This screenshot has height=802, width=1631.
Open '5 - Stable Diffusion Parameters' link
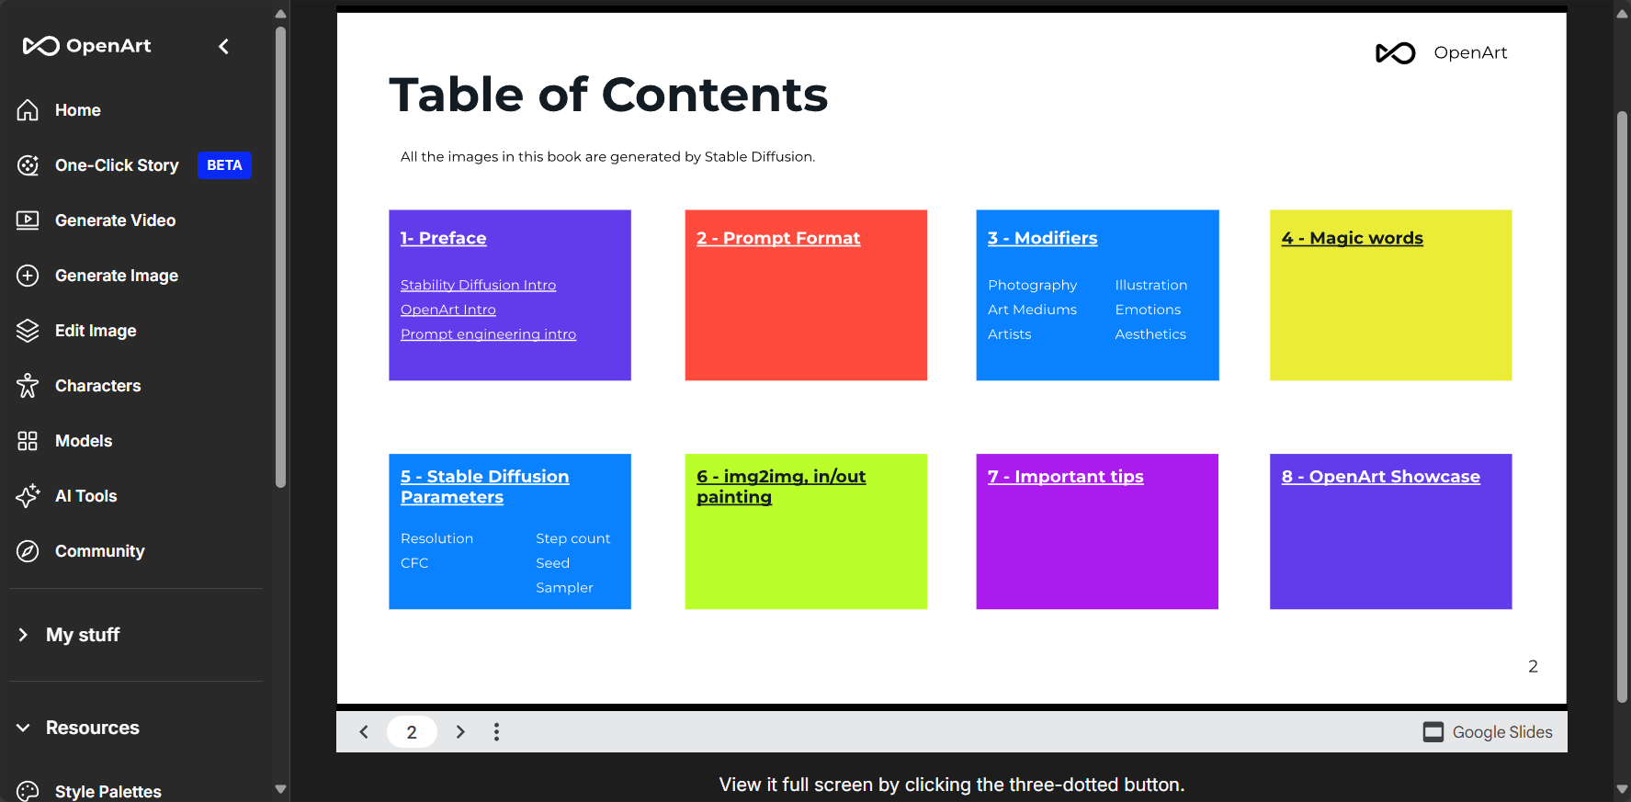pyautogui.click(x=484, y=487)
